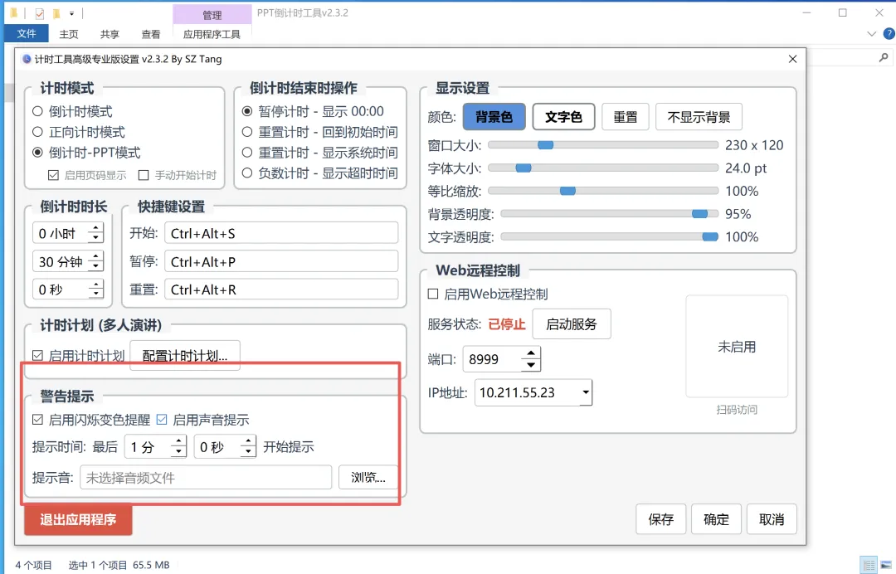Adjust the 窗口大小 slider handle
Screen dimensions: 896x574
[546, 145]
